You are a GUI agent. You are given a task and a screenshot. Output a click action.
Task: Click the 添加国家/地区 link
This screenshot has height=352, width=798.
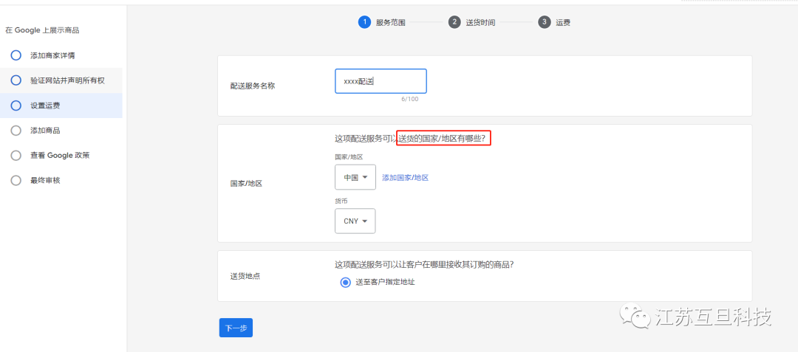point(405,178)
